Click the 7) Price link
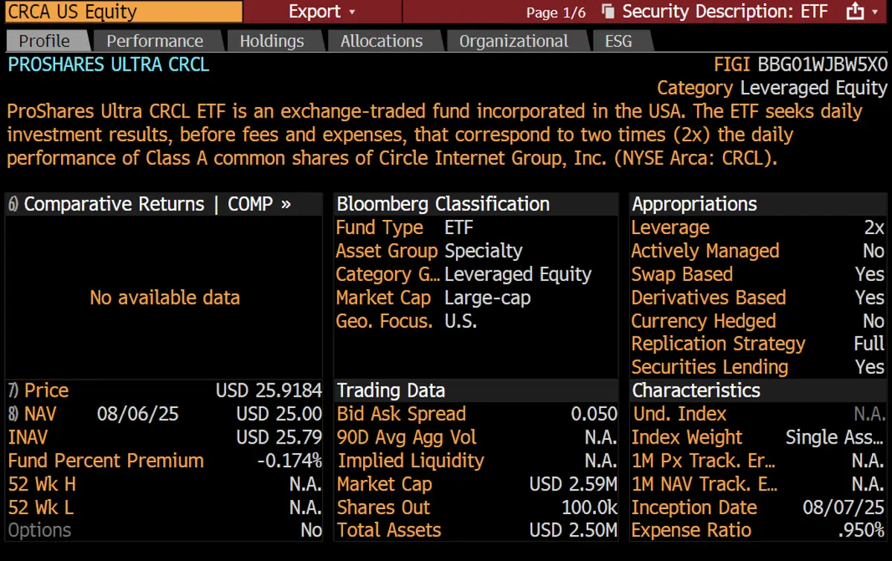Screen dimensions: 892x561 coord(38,391)
